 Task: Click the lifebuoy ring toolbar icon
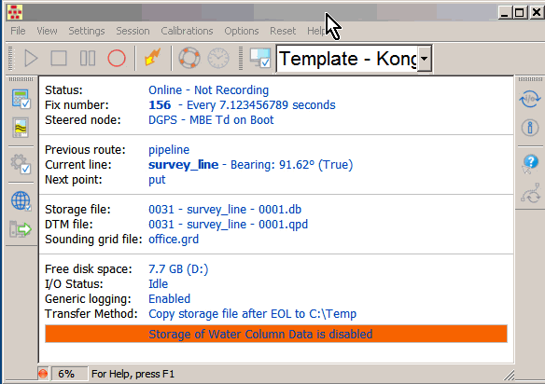tap(189, 58)
